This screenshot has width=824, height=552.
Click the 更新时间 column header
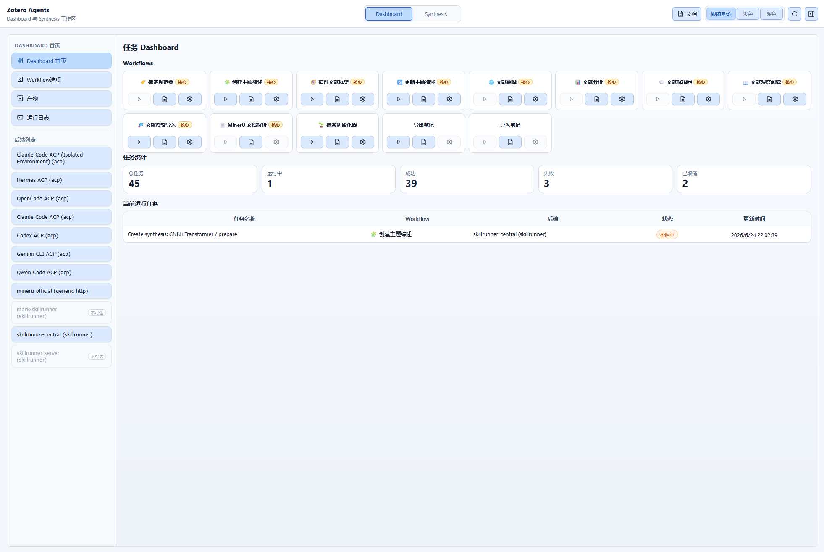(x=754, y=219)
